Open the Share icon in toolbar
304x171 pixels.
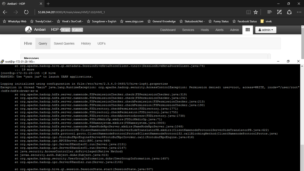(x=289, y=12)
